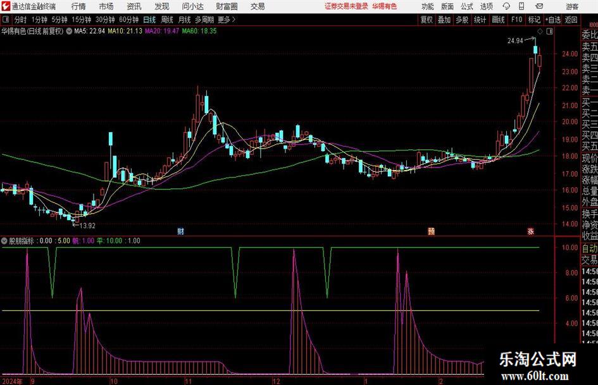Switch to 5分钟 period
The height and width of the screenshot is (385, 598).
click(59, 20)
